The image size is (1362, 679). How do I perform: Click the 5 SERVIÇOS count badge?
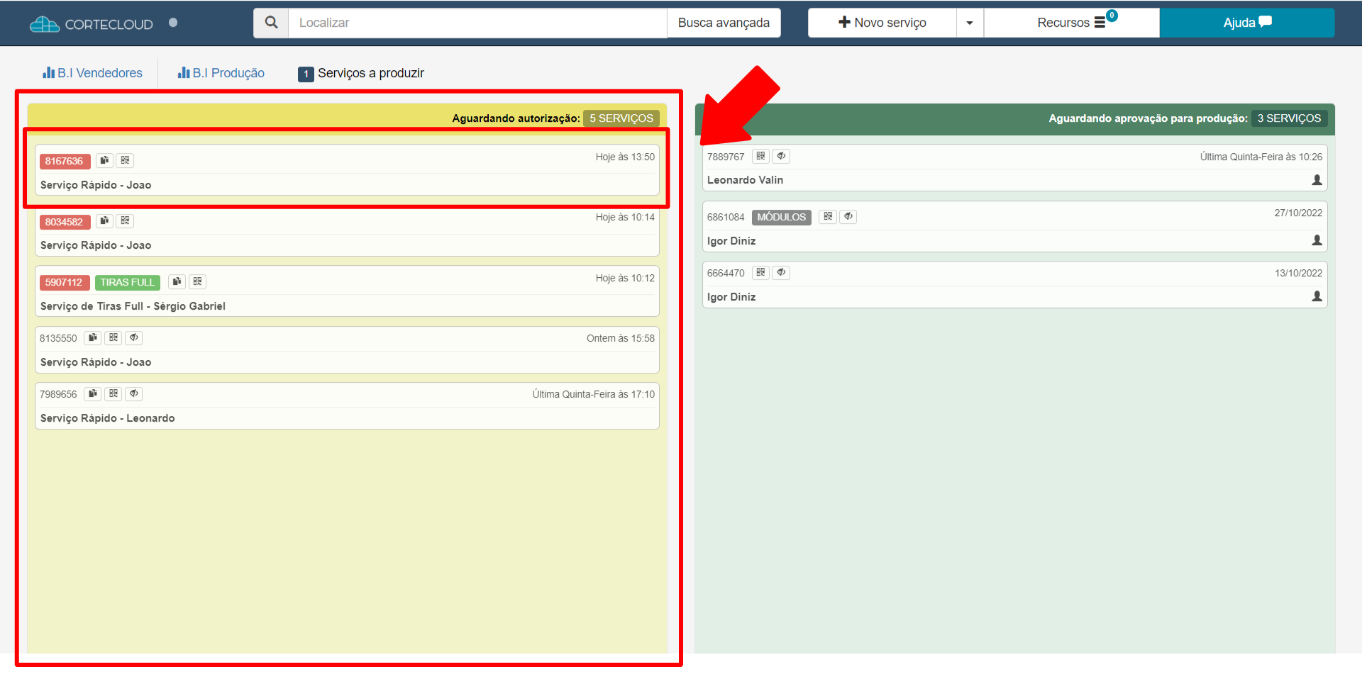(x=621, y=118)
